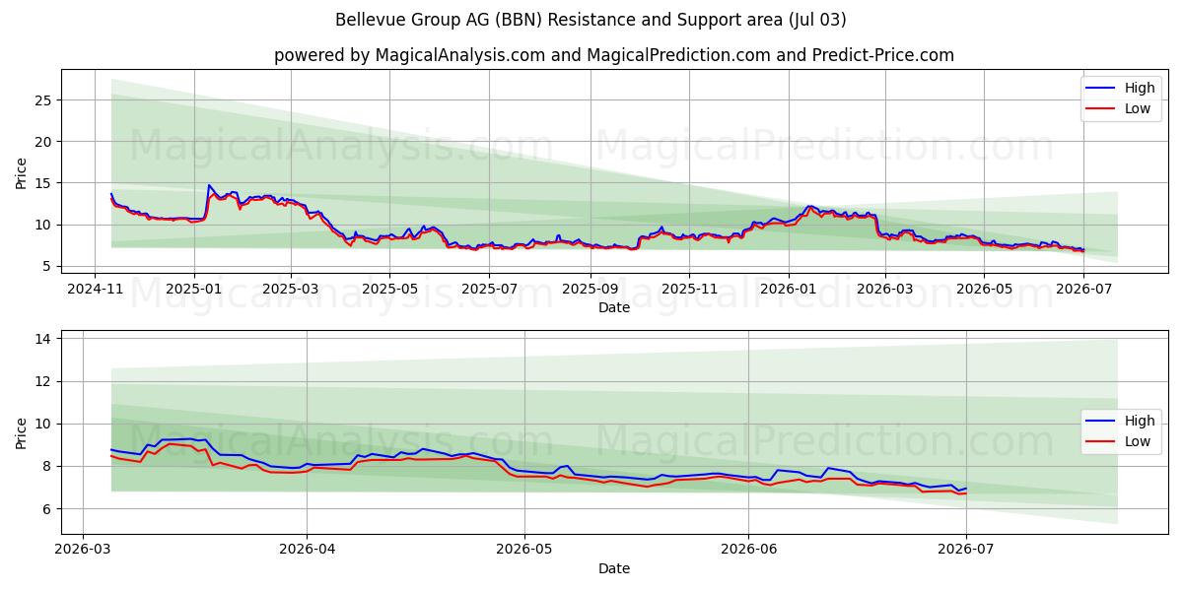Click the bottom chart y-axis value '14'
Screen dimensions: 1183x591
pyautogui.click(x=43, y=339)
